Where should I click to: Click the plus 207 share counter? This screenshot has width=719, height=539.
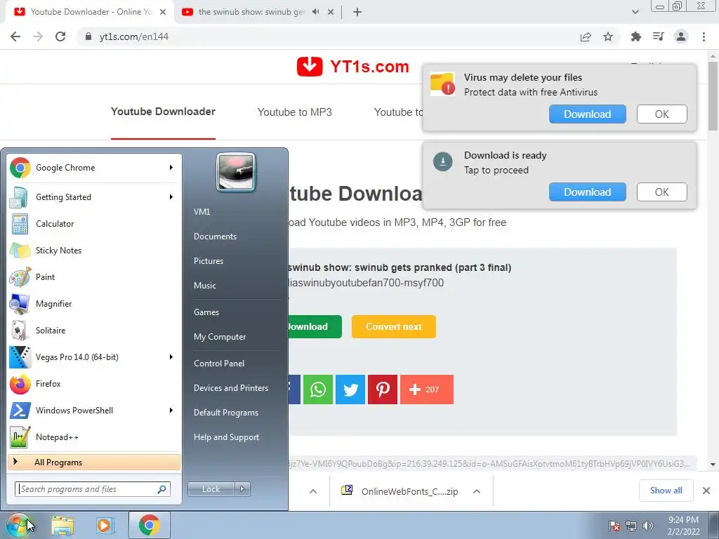(427, 390)
